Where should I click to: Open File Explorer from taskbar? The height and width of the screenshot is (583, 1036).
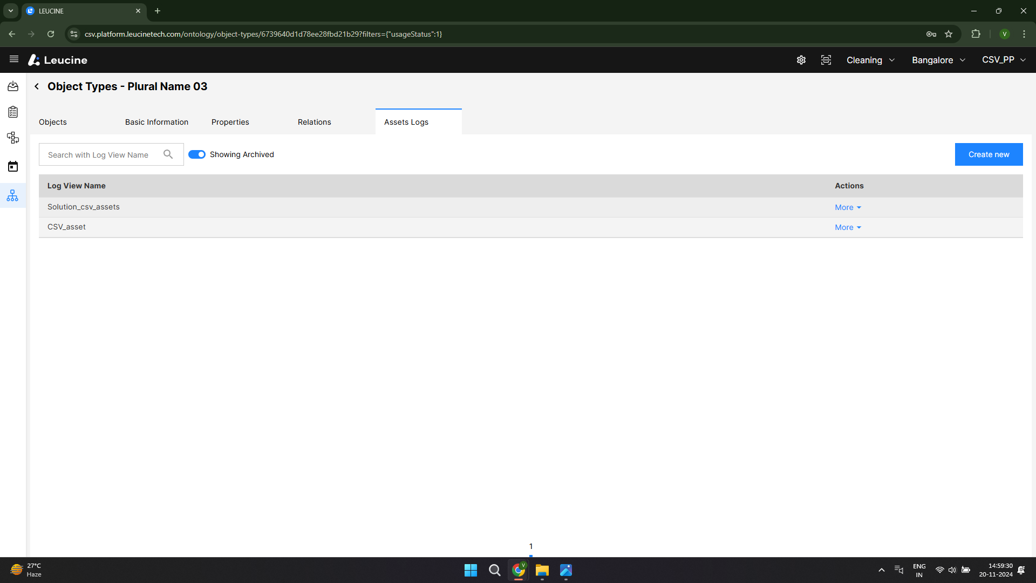pyautogui.click(x=542, y=570)
